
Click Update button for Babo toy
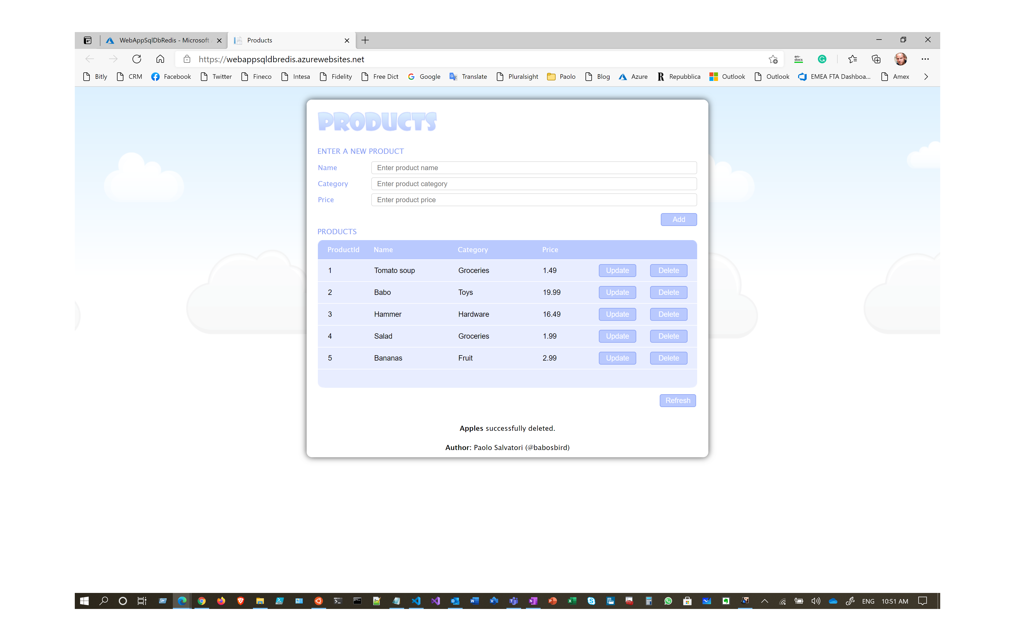[x=617, y=292]
